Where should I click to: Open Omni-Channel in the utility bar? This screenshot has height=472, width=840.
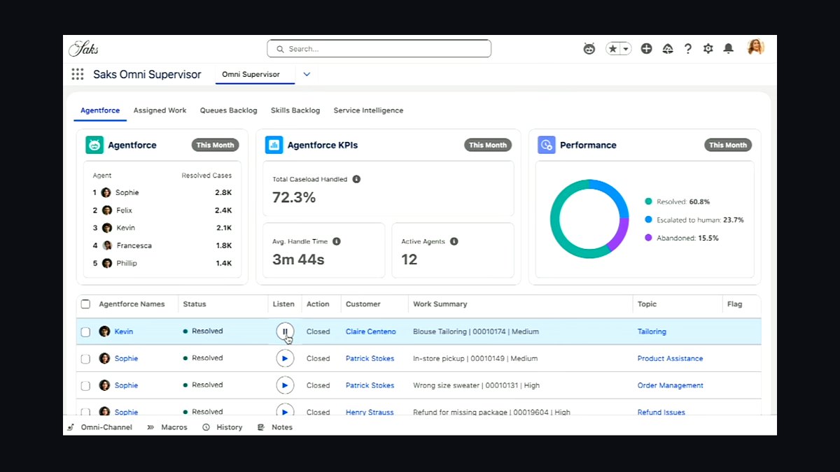[x=99, y=427]
